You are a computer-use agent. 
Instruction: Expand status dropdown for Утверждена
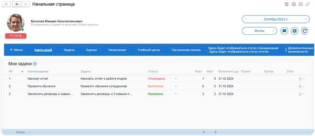click(x=176, y=79)
